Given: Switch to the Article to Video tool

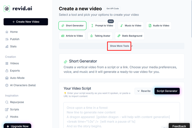Looking at the screenshot, I should click(72, 36).
